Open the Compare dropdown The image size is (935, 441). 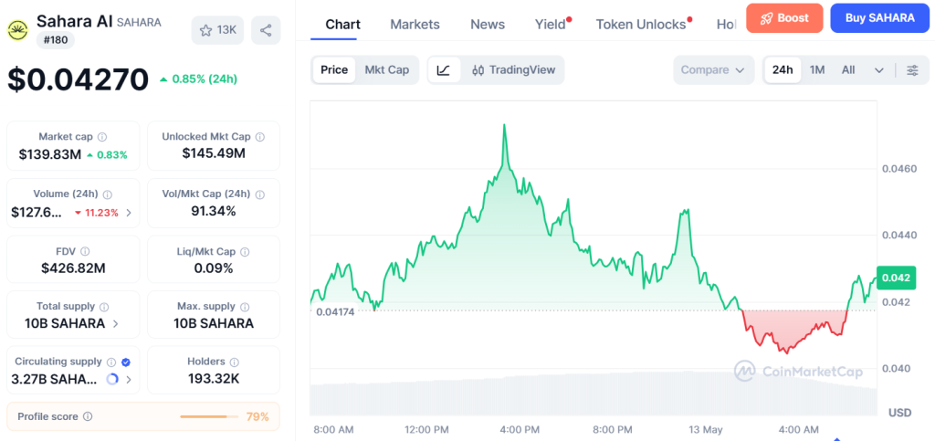(x=713, y=70)
